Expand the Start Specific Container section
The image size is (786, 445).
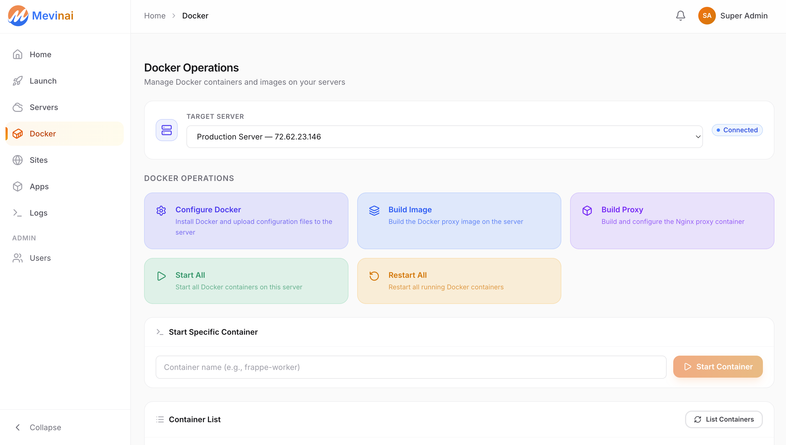(213, 332)
